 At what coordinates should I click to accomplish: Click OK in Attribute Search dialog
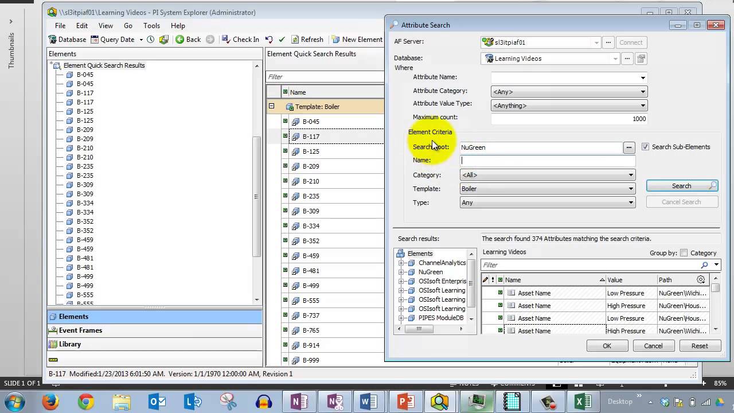click(x=607, y=346)
